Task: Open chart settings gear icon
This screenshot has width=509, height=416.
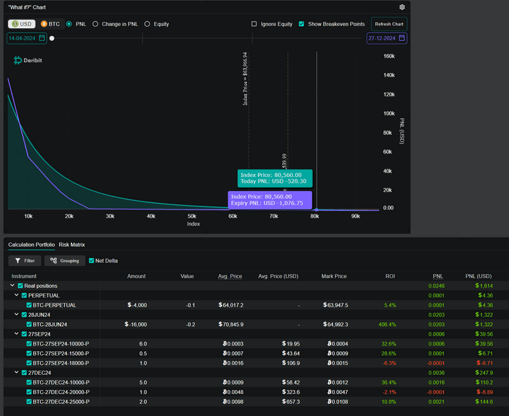Action: pyautogui.click(x=402, y=7)
